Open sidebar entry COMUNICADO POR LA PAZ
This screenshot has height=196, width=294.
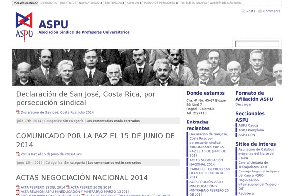[208, 151]
